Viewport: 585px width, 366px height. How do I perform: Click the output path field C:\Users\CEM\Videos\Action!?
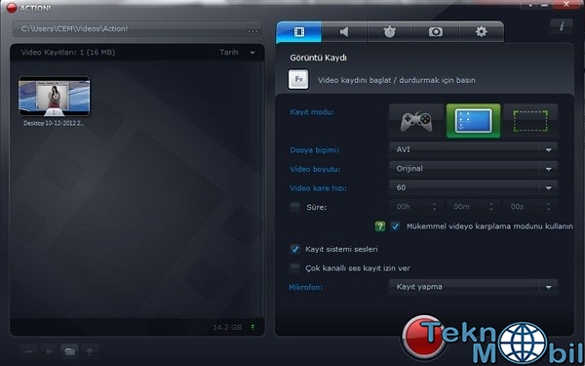(x=128, y=28)
